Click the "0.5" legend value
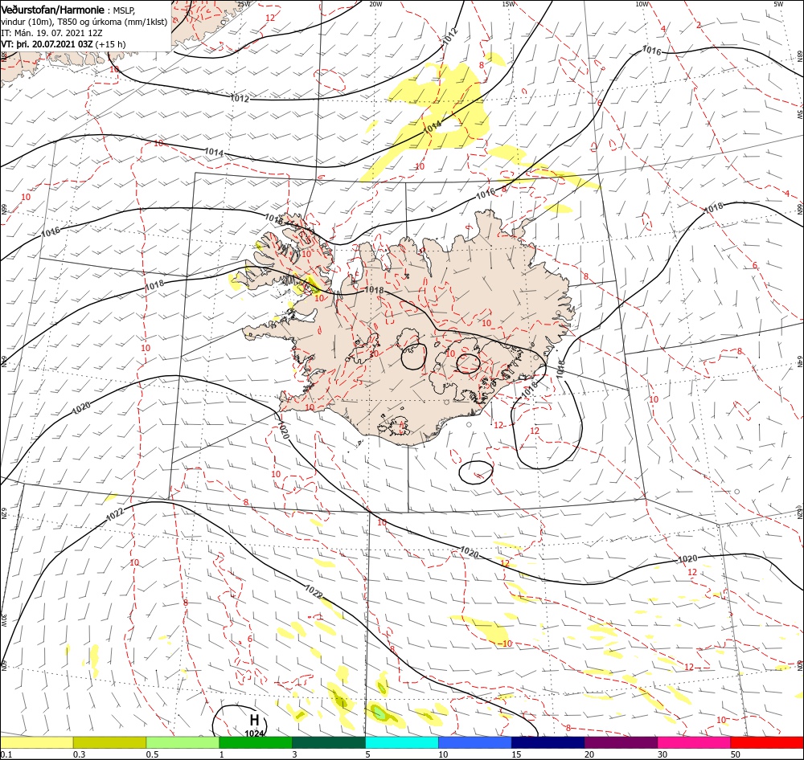804x760 pixels. point(152,754)
